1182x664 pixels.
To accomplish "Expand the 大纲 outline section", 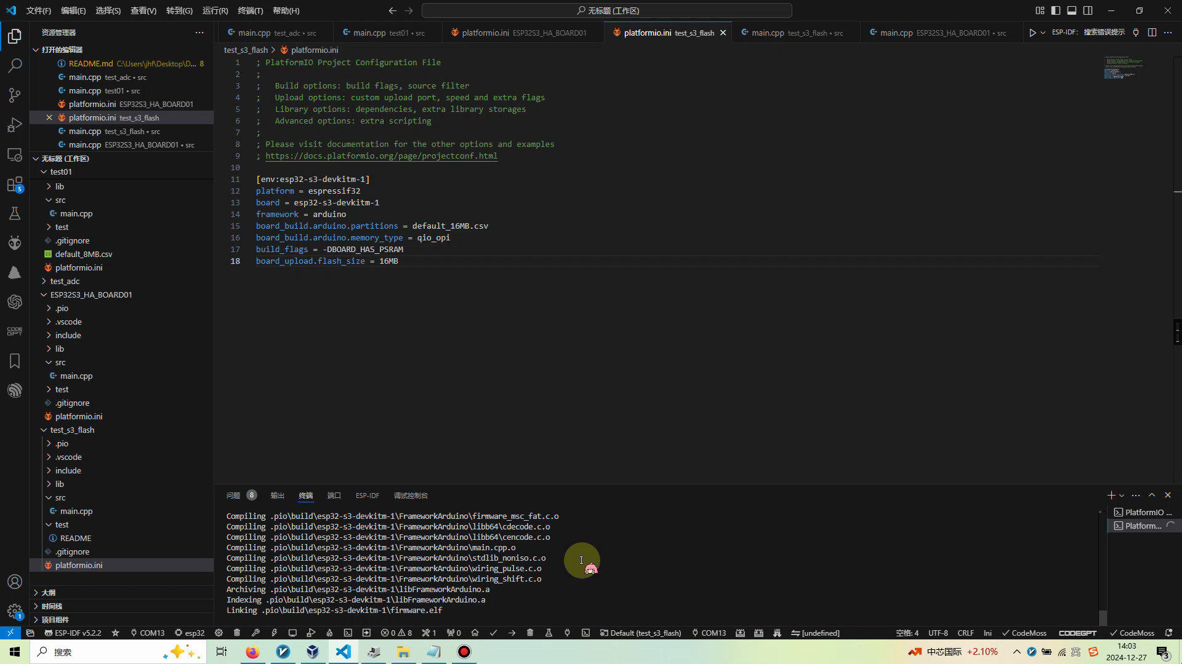I will point(49,593).
